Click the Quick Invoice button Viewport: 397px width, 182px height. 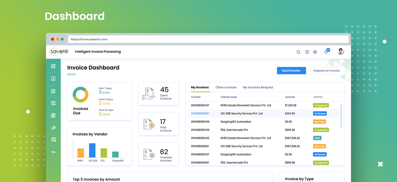coord(291,70)
